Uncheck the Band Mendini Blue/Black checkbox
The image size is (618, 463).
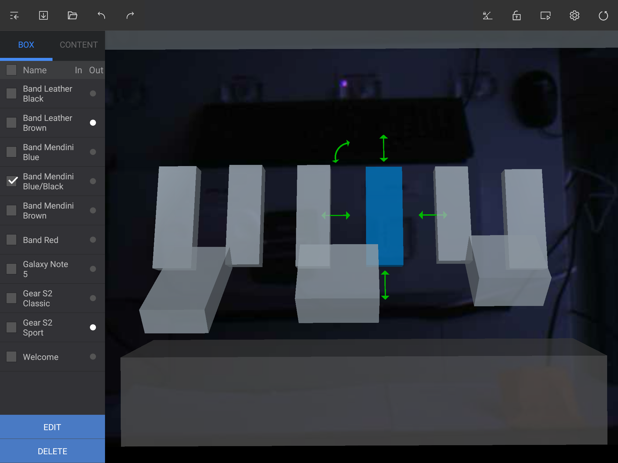(x=12, y=181)
